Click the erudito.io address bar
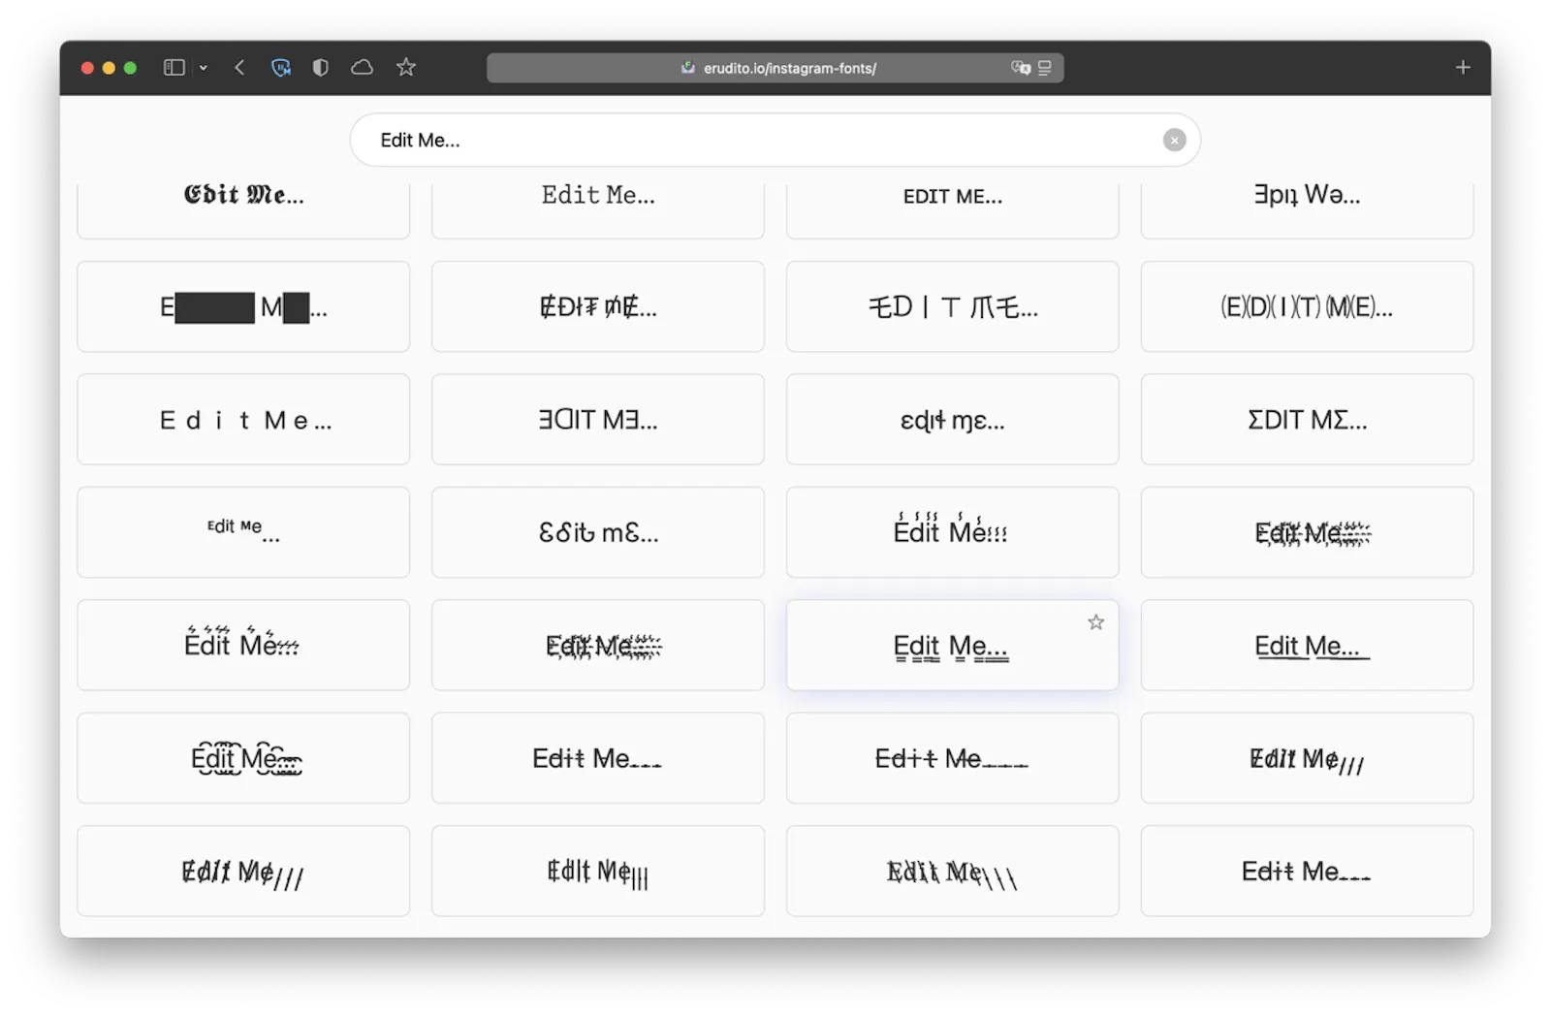Viewport: 1551px width, 1017px height. click(775, 68)
